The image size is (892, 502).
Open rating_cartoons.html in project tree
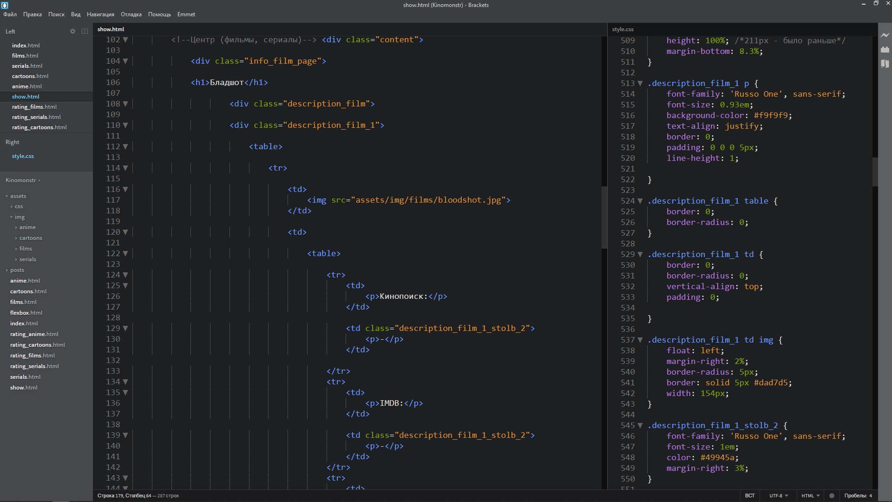coord(38,345)
